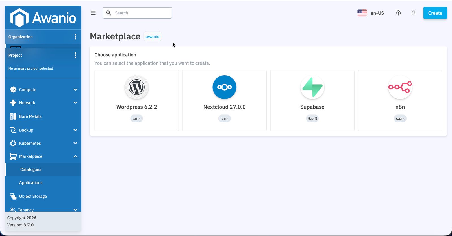
Task: Click the Supabase lightning logo
Action: [312, 87]
